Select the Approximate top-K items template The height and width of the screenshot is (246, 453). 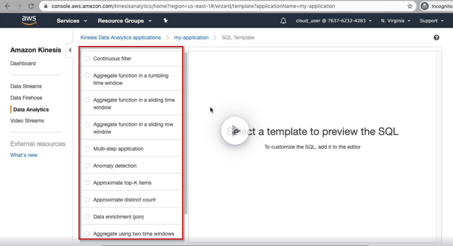[87, 183]
